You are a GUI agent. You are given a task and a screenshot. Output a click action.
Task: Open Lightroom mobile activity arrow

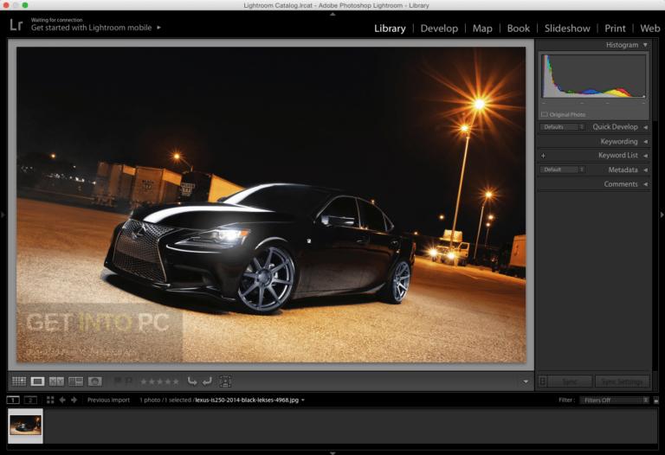(x=159, y=28)
